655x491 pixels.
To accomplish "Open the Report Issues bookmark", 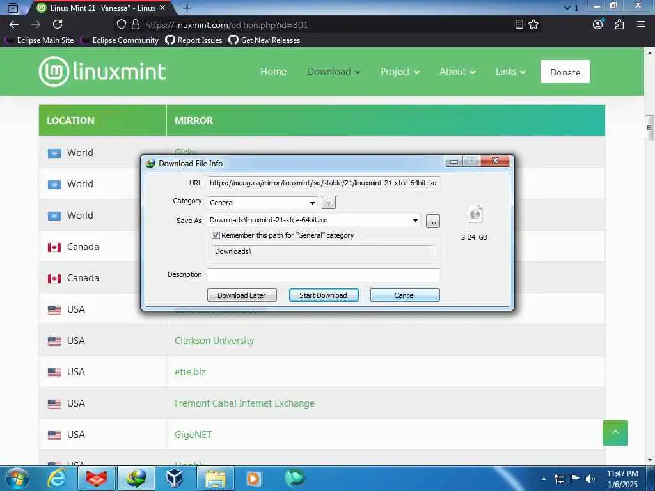I will [x=194, y=40].
